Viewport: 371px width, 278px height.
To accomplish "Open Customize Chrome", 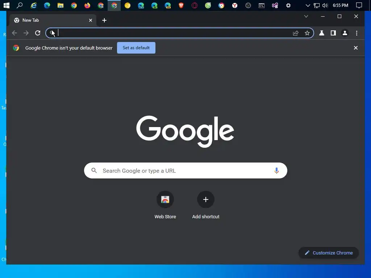I will (x=329, y=253).
